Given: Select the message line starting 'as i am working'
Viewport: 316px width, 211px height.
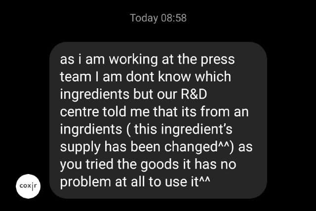Looking at the screenshot, I should [147, 60].
